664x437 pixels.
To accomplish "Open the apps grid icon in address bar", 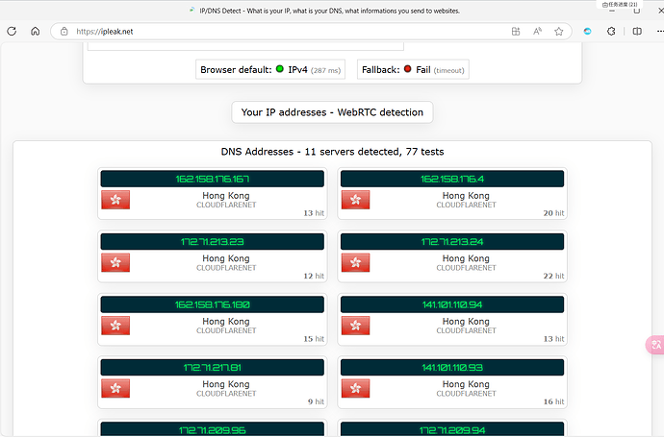I will click(x=516, y=32).
